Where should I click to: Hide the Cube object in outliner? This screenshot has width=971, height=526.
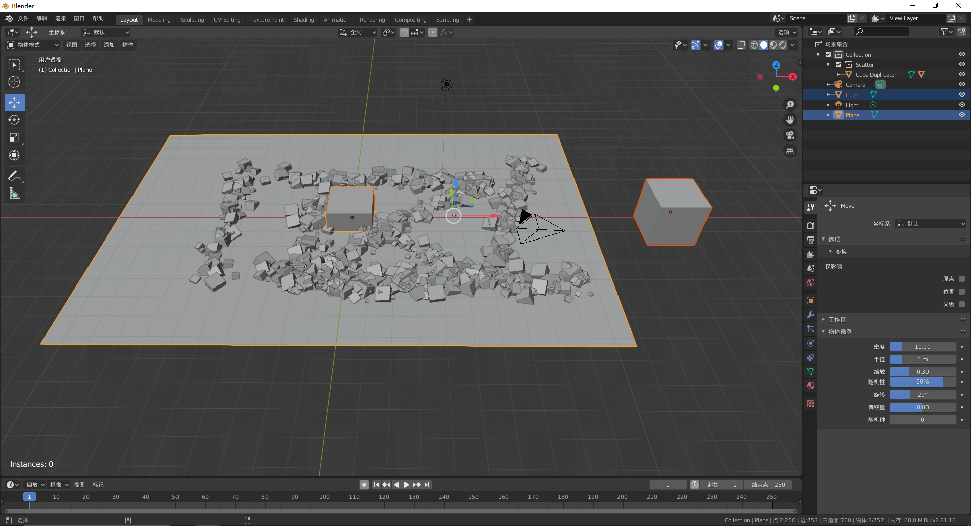(x=961, y=94)
